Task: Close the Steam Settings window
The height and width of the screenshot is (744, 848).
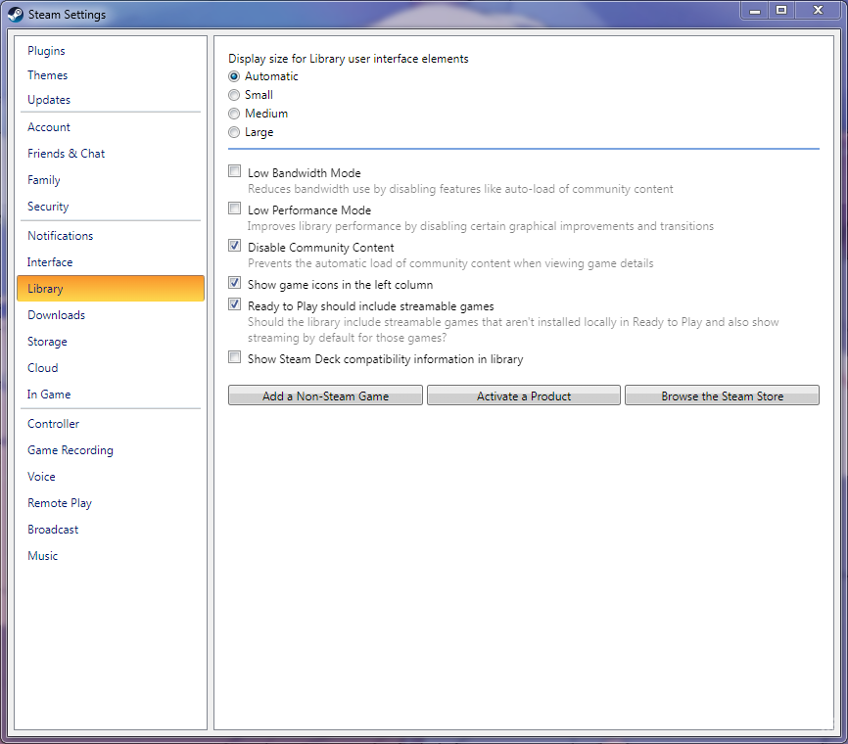Action: [x=819, y=10]
